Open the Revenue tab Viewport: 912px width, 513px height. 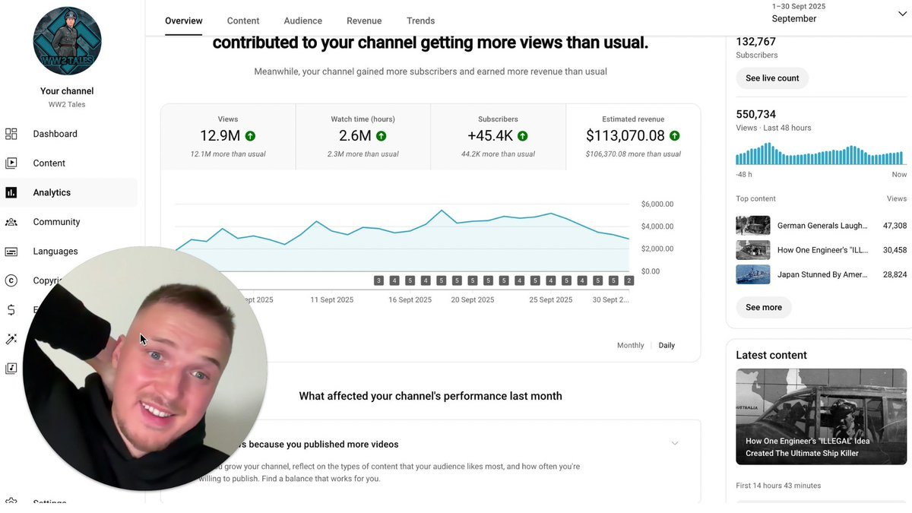pos(364,21)
